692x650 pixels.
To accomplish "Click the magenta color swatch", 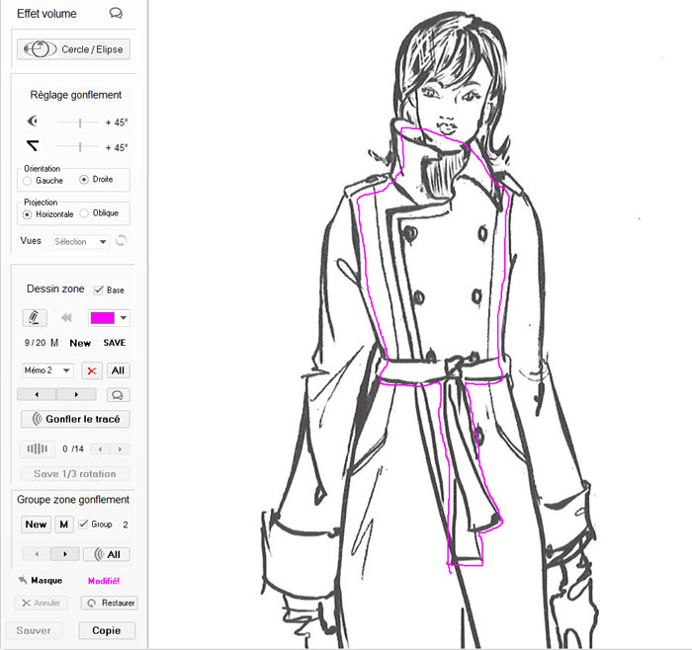I will pos(102,318).
